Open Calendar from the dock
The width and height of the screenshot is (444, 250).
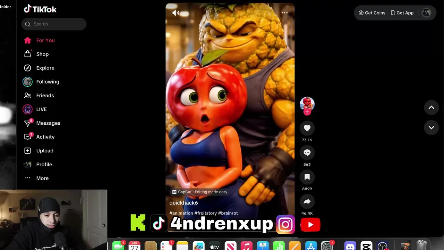[134, 246]
